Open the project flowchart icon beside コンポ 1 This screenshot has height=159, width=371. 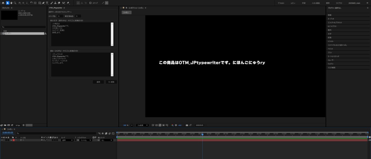[x=45, y=34]
